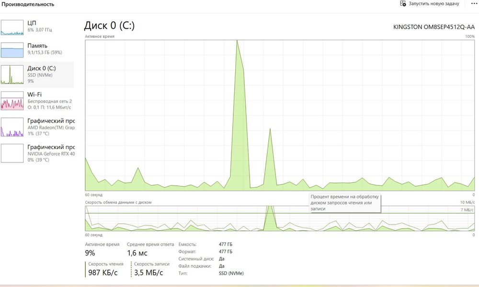
Task: Click the Скорость чтения label
Action: [106, 264]
